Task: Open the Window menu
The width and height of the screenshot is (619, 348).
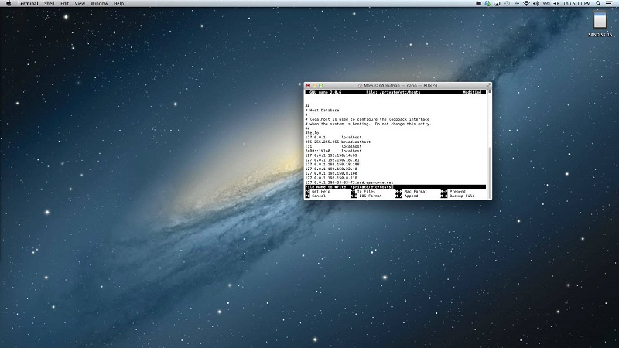Action: point(99,4)
